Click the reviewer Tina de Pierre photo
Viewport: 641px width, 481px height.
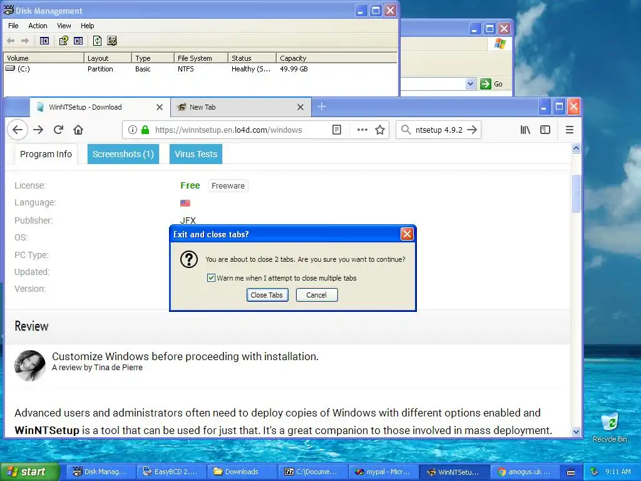pos(30,365)
